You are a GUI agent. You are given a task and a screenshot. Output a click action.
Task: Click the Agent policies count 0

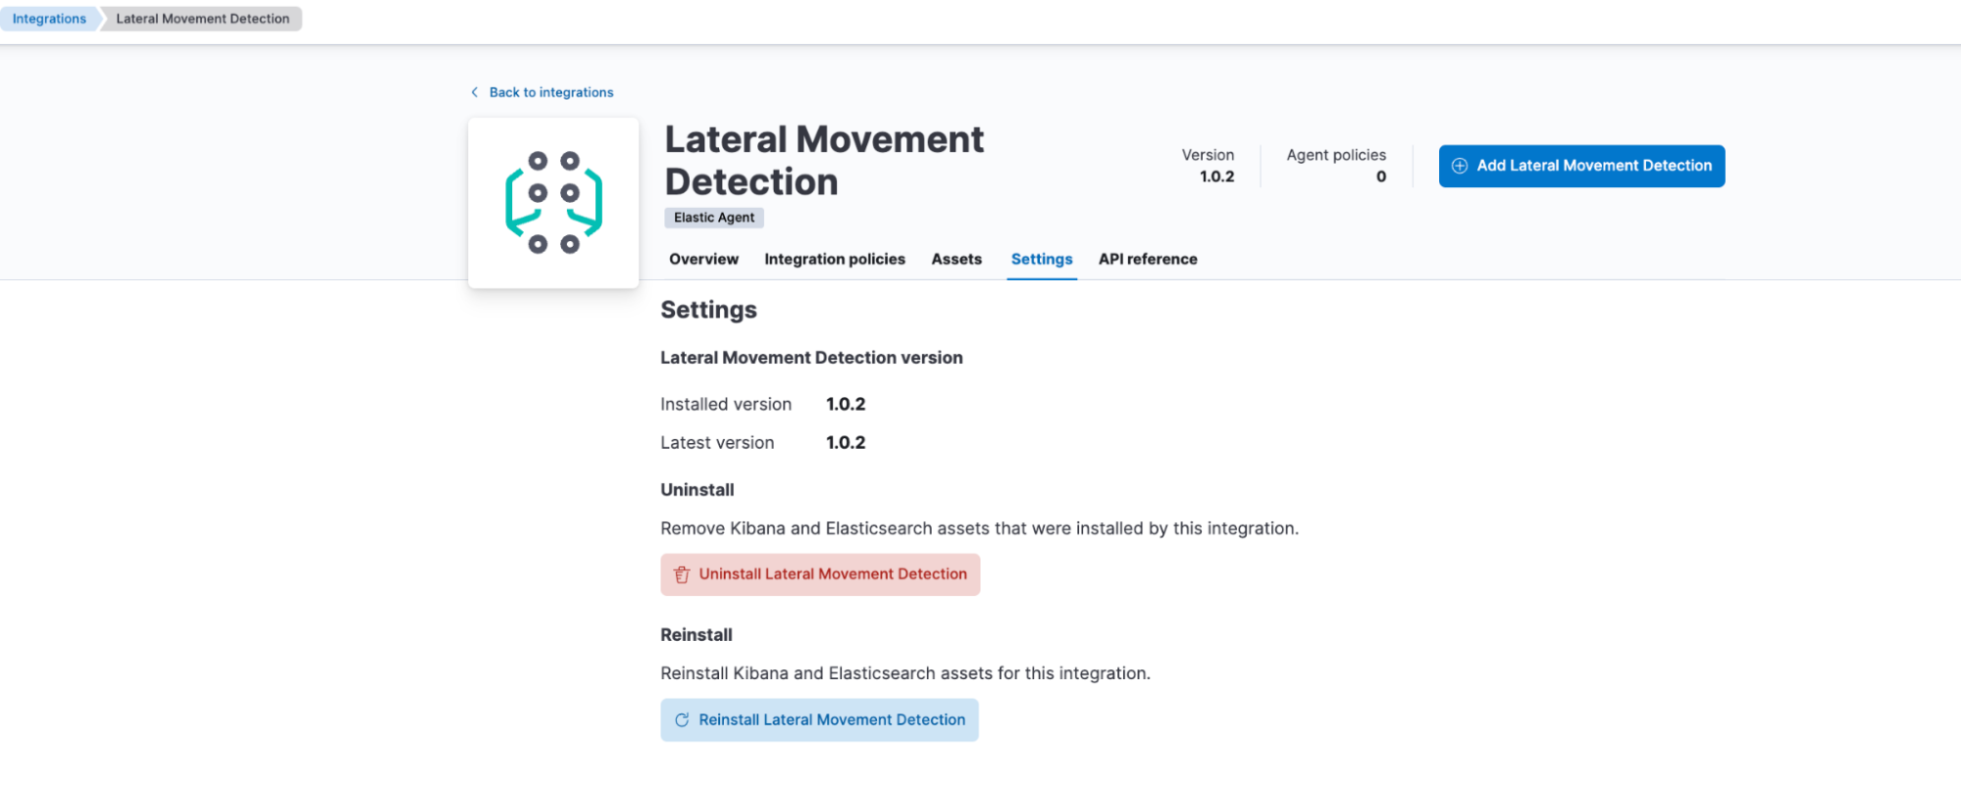pos(1381,176)
